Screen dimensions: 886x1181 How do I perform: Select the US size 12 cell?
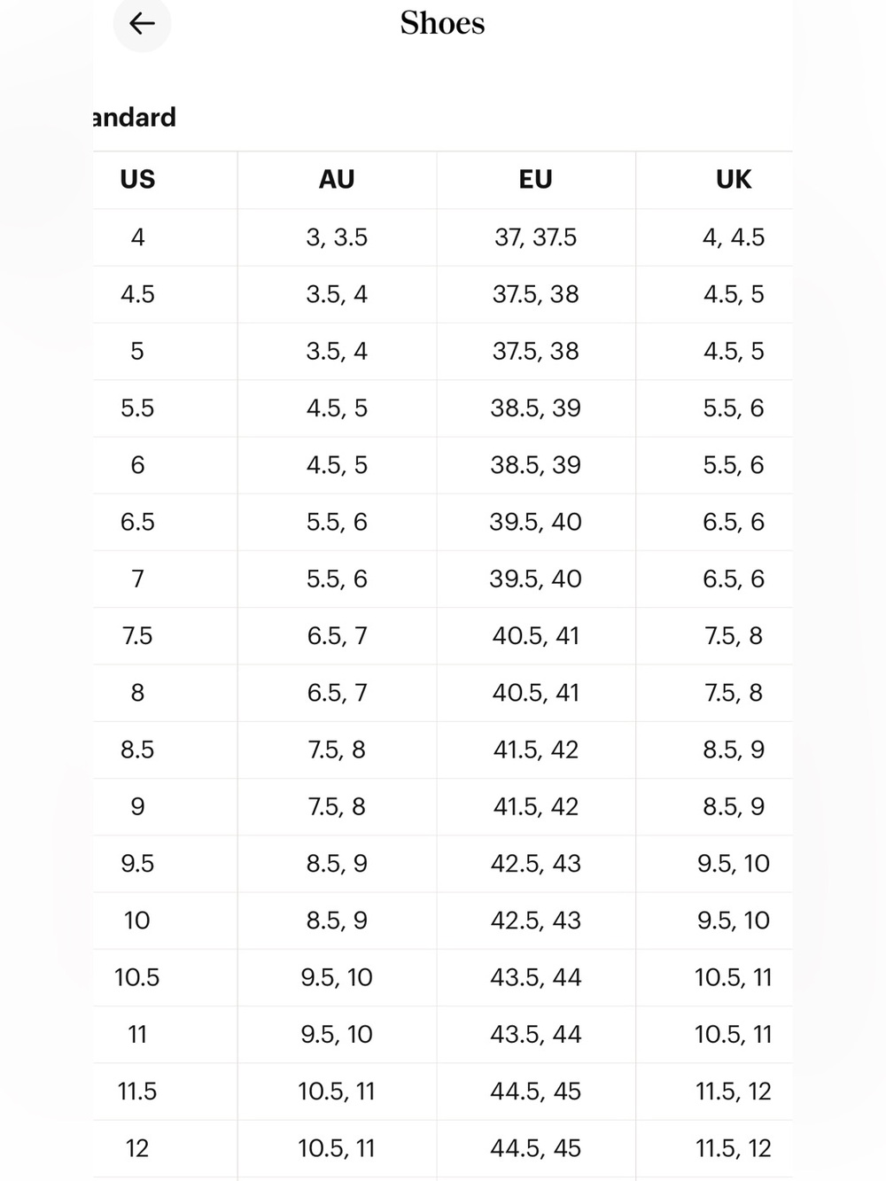[137, 1148]
